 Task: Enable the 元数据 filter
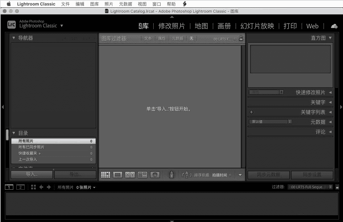[177, 38]
